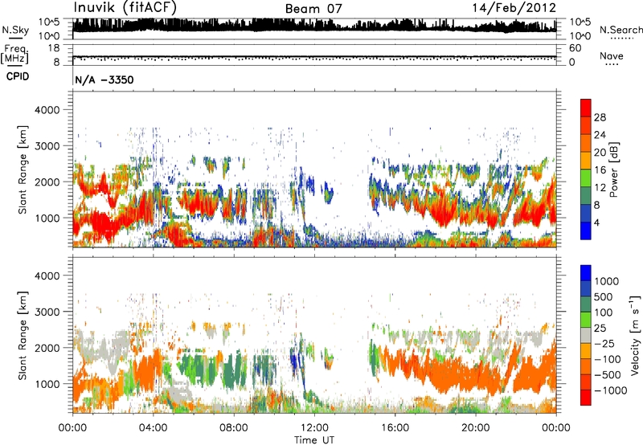Click the 12:00 time tick label
This screenshot has width=643, height=445.
pos(314,428)
